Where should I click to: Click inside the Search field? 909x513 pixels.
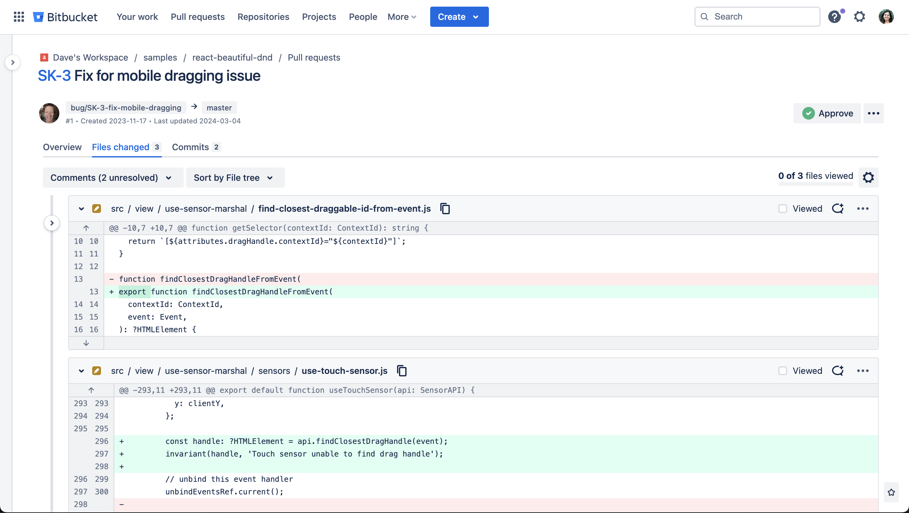(x=757, y=17)
